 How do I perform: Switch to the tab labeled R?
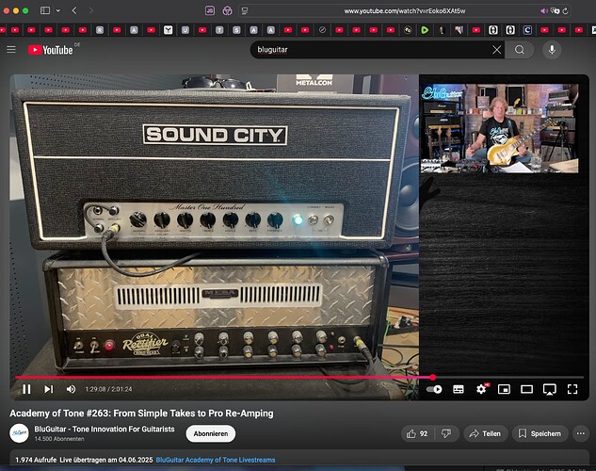100,30
